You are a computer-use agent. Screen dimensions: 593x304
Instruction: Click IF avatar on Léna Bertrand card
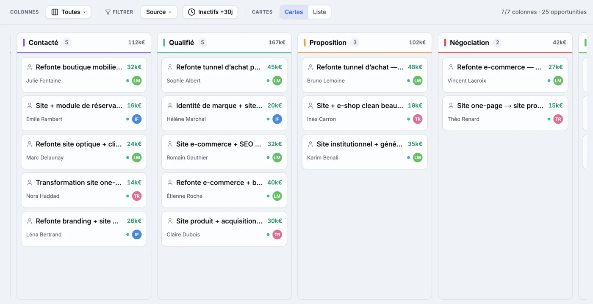[136, 235]
